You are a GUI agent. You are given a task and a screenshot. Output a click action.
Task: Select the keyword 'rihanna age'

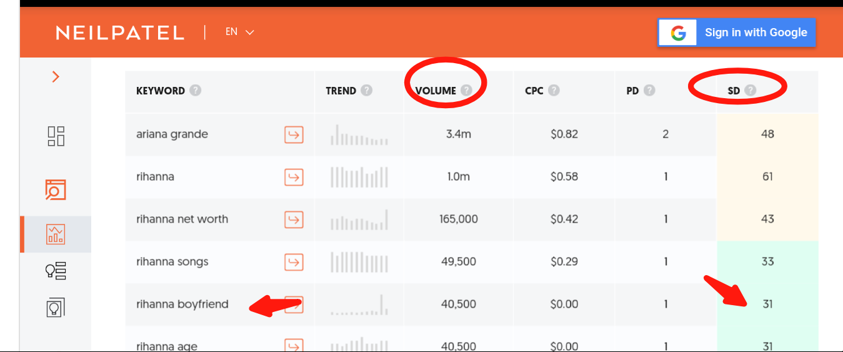[167, 346]
